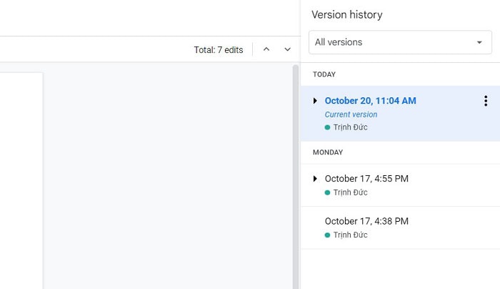Select the October 17, 4:38 PM version

[x=366, y=221]
